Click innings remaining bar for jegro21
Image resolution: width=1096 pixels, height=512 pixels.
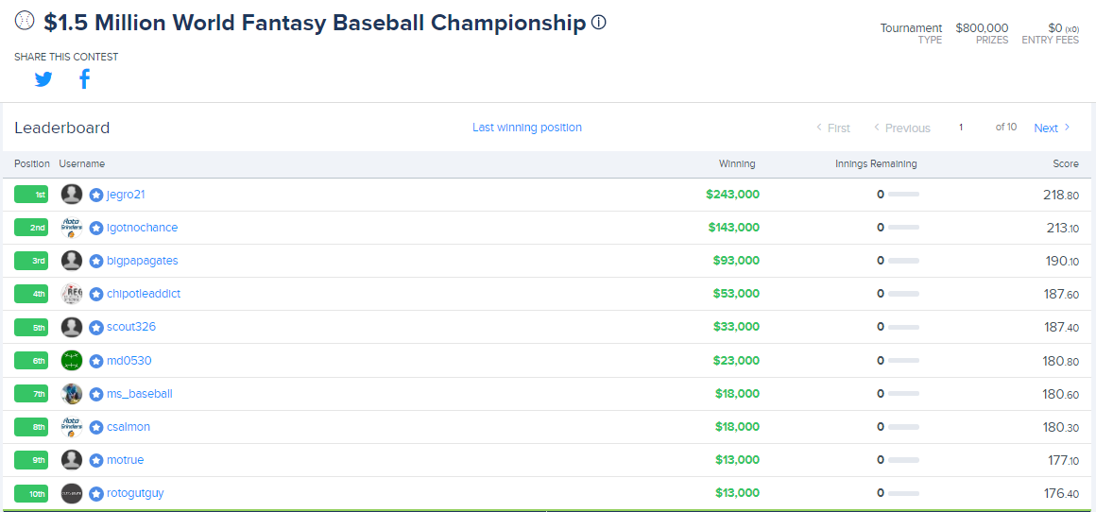pyautogui.click(x=903, y=195)
